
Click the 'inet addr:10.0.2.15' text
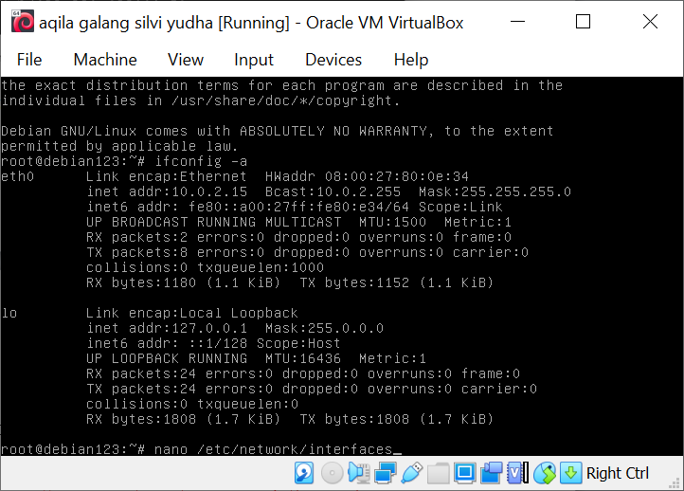(167, 192)
